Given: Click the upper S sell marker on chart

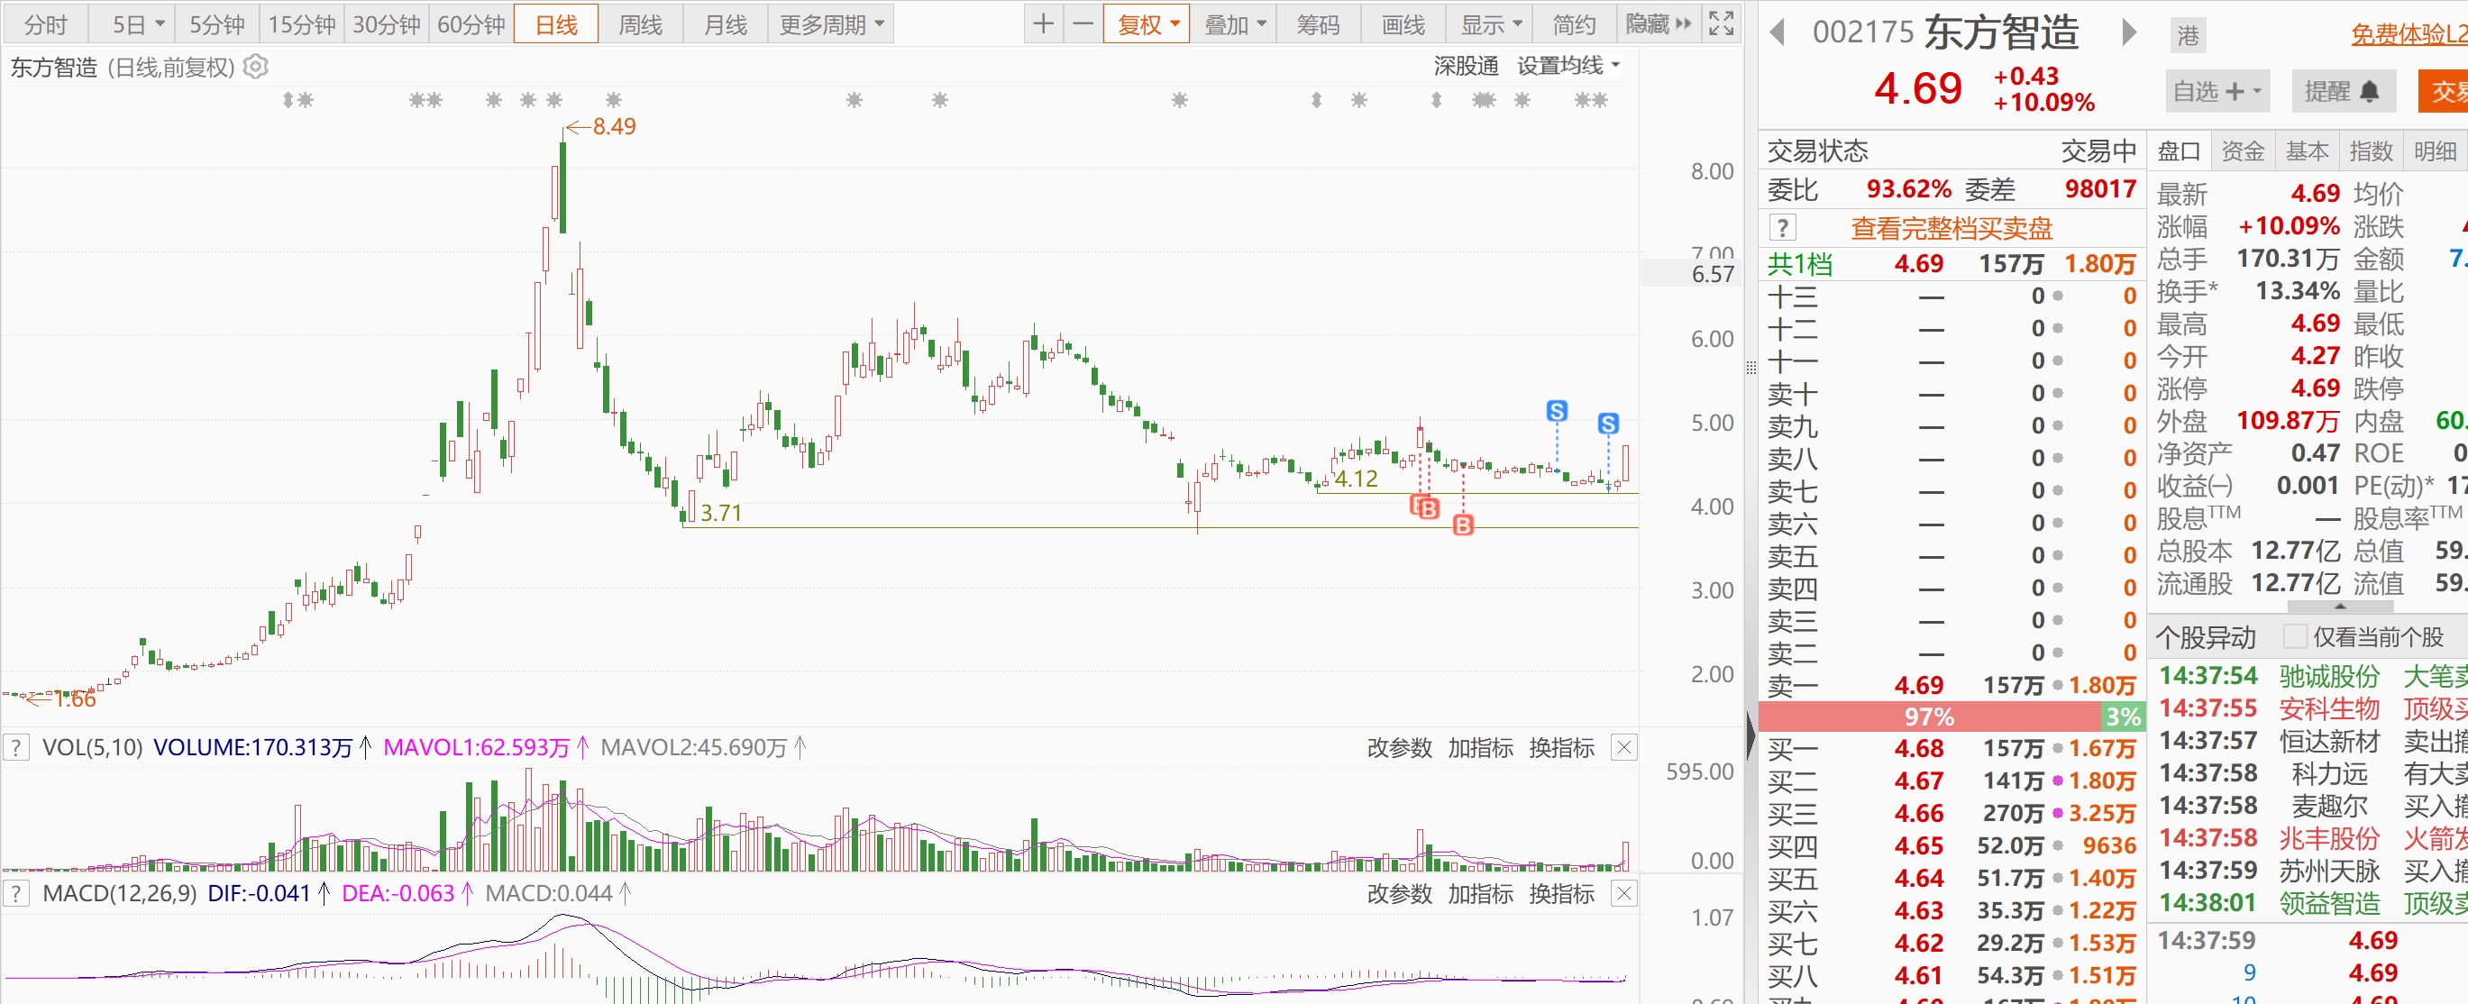Looking at the screenshot, I should tap(1557, 411).
